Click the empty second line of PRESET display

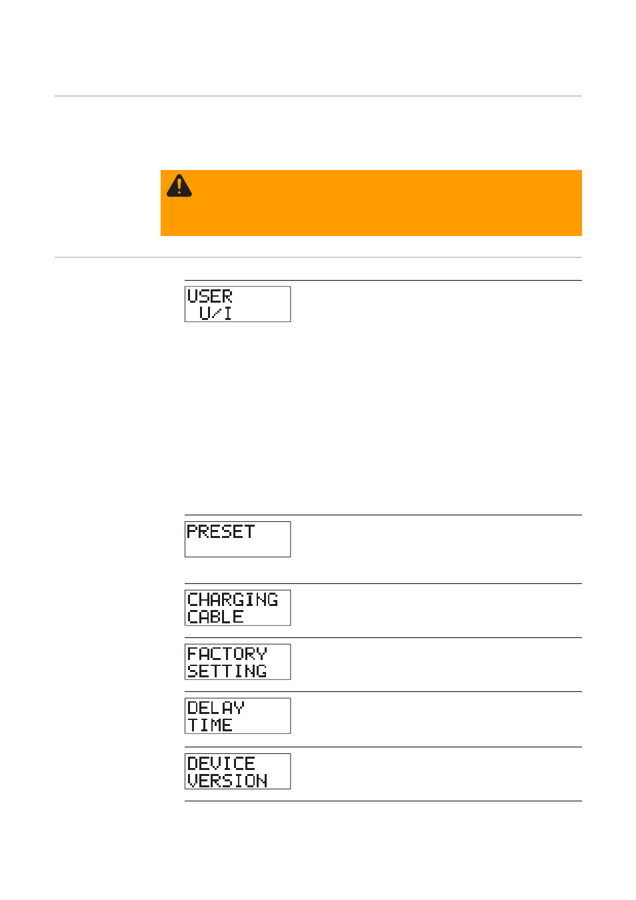[x=237, y=548]
